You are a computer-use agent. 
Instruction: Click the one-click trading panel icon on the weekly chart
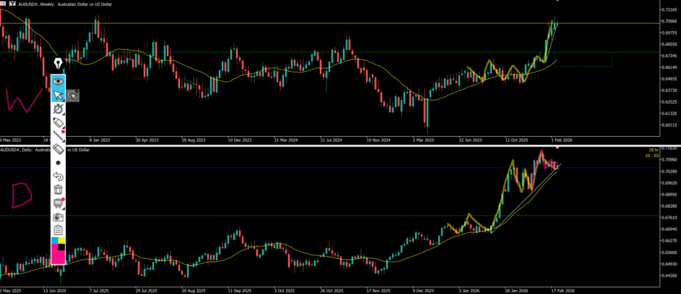[x=3, y=3]
